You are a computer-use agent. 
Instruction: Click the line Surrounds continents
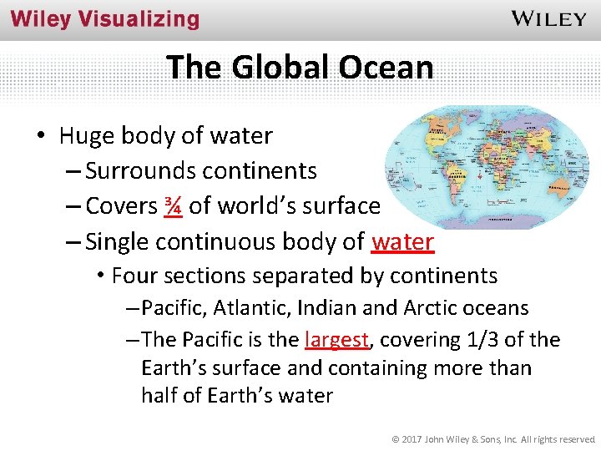pyautogui.click(x=201, y=170)
